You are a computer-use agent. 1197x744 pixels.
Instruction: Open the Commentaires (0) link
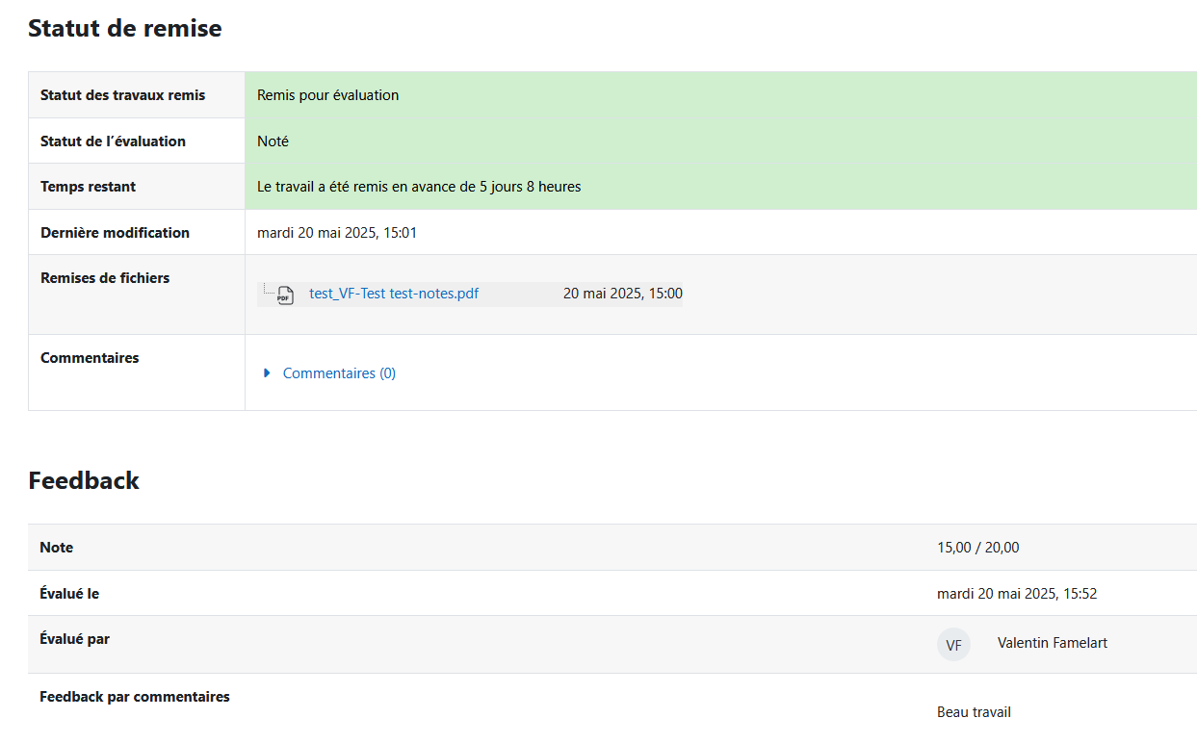(x=339, y=373)
